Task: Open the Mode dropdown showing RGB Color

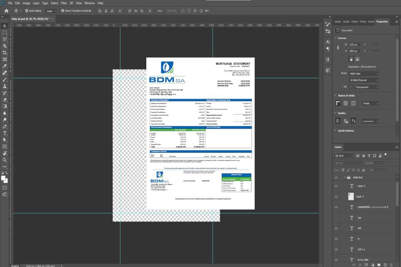Action: coord(364,74)
